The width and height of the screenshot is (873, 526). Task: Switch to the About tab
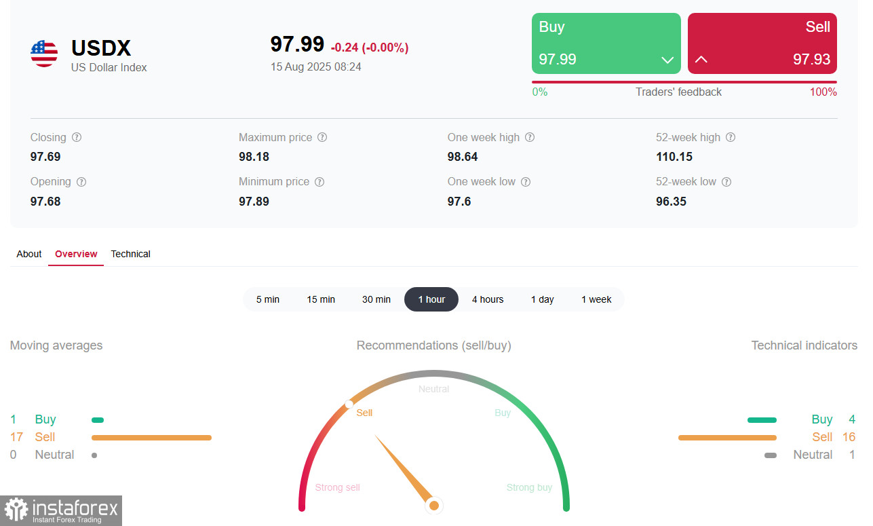pos(29,254)
